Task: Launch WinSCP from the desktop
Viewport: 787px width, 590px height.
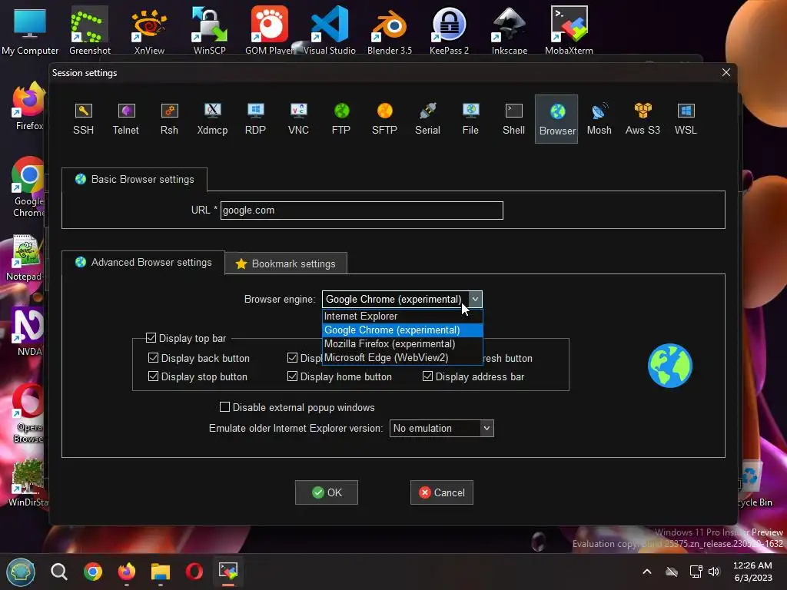Action: point(209,30)
